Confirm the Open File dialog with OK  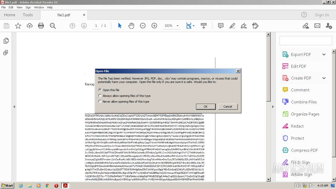206,107
